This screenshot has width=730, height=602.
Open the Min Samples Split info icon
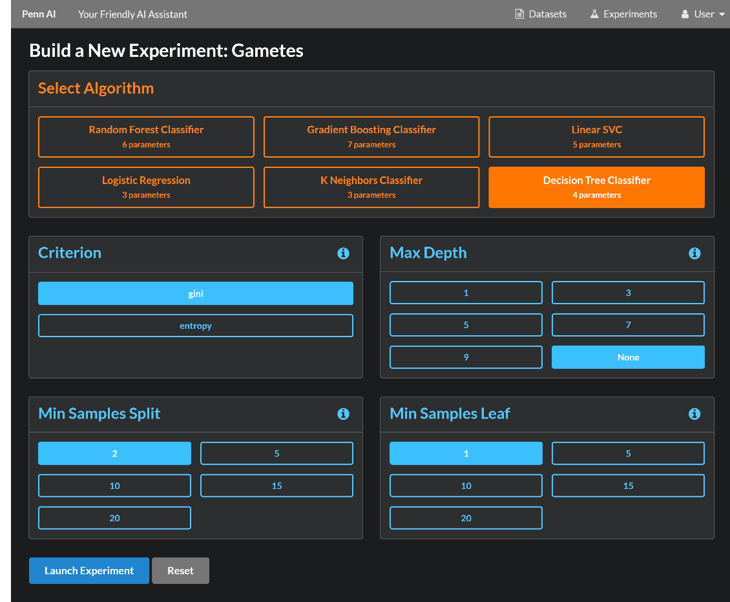point(343,414)
